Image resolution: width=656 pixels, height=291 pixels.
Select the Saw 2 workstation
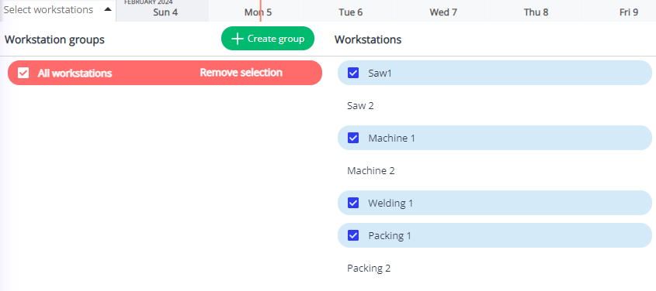[495, 105]
